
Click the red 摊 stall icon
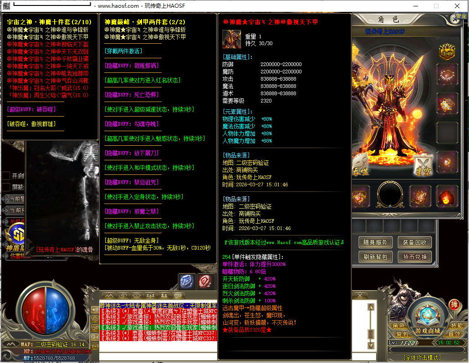454,304
